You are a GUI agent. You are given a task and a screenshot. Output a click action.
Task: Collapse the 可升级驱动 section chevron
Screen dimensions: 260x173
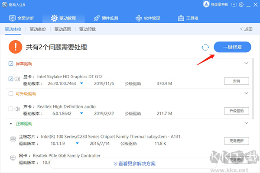[x=247, y=93]
